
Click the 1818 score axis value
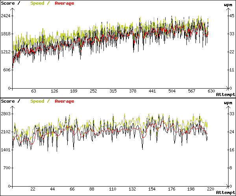6,34
